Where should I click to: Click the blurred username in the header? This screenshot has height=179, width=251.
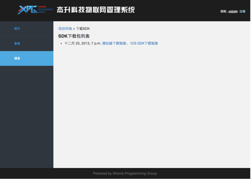233,11
